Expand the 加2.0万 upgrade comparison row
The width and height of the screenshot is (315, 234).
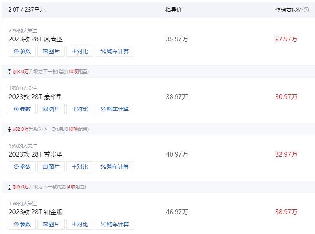(x=158, y=129)
